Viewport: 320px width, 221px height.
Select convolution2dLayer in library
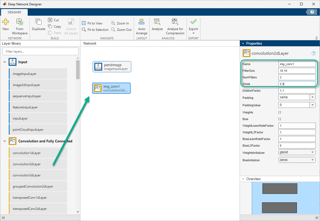[x=38, y=164]
